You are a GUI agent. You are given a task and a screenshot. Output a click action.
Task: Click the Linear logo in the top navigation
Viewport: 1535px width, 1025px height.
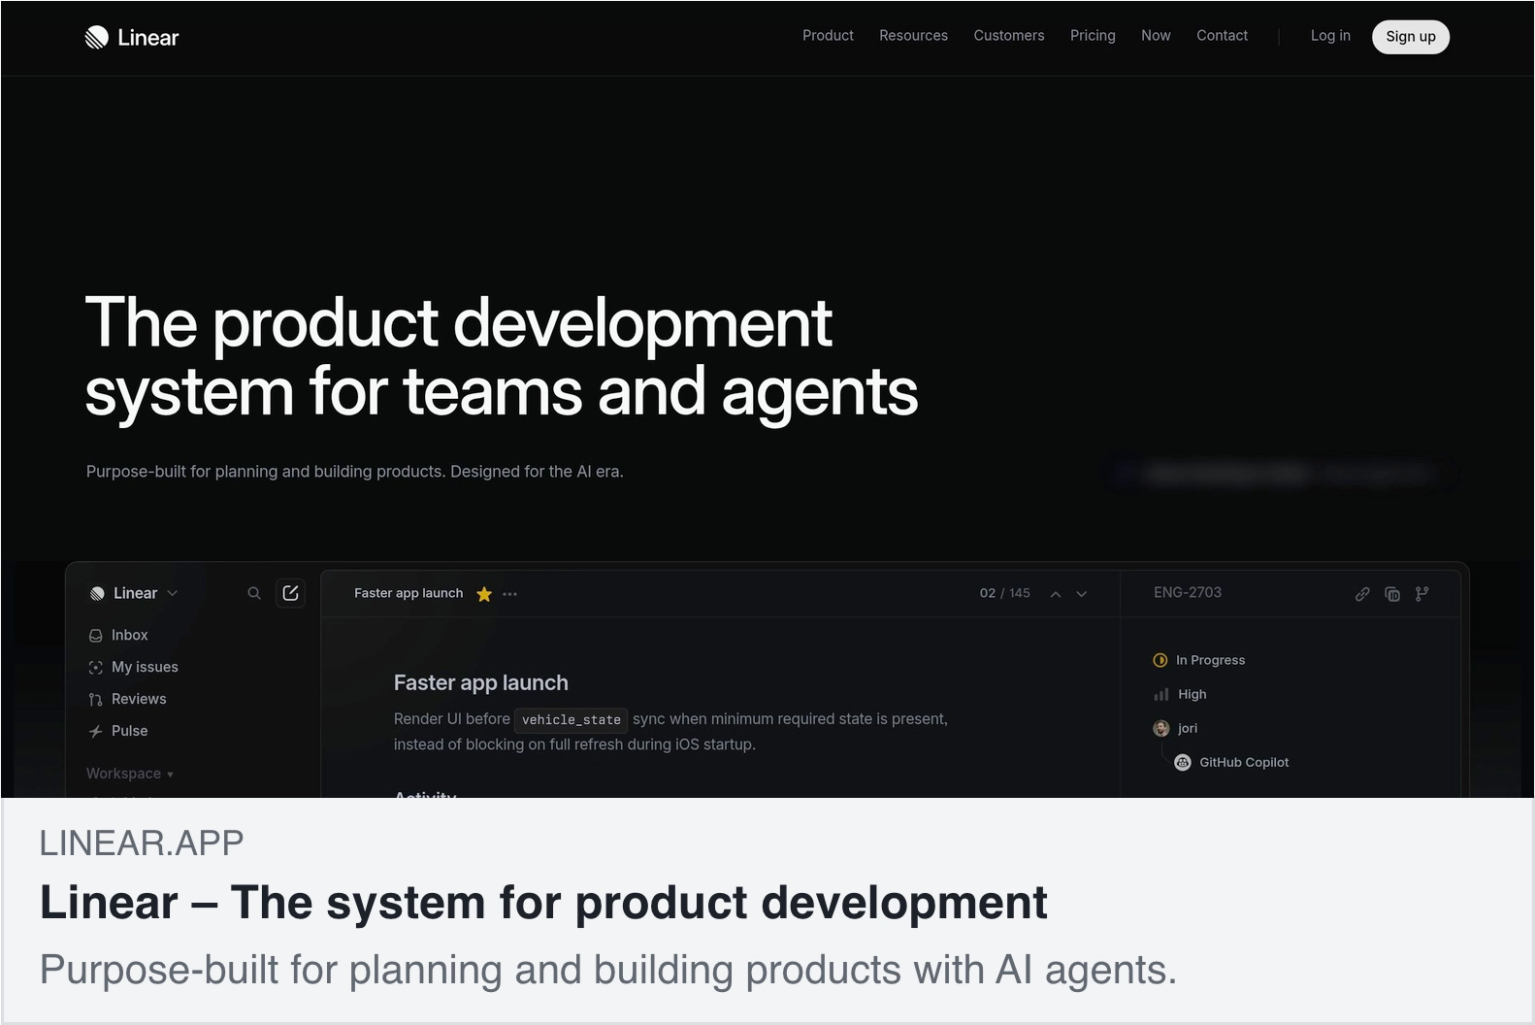(x=132, y=37)
